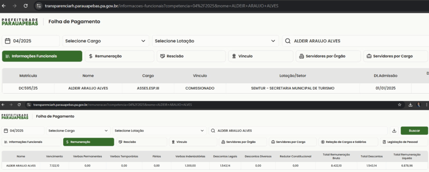Expand Selecione Lotação dropdown in upper window
Image resolution: width=429 pixels, height=172 pixels.
(x=215, y=41)
